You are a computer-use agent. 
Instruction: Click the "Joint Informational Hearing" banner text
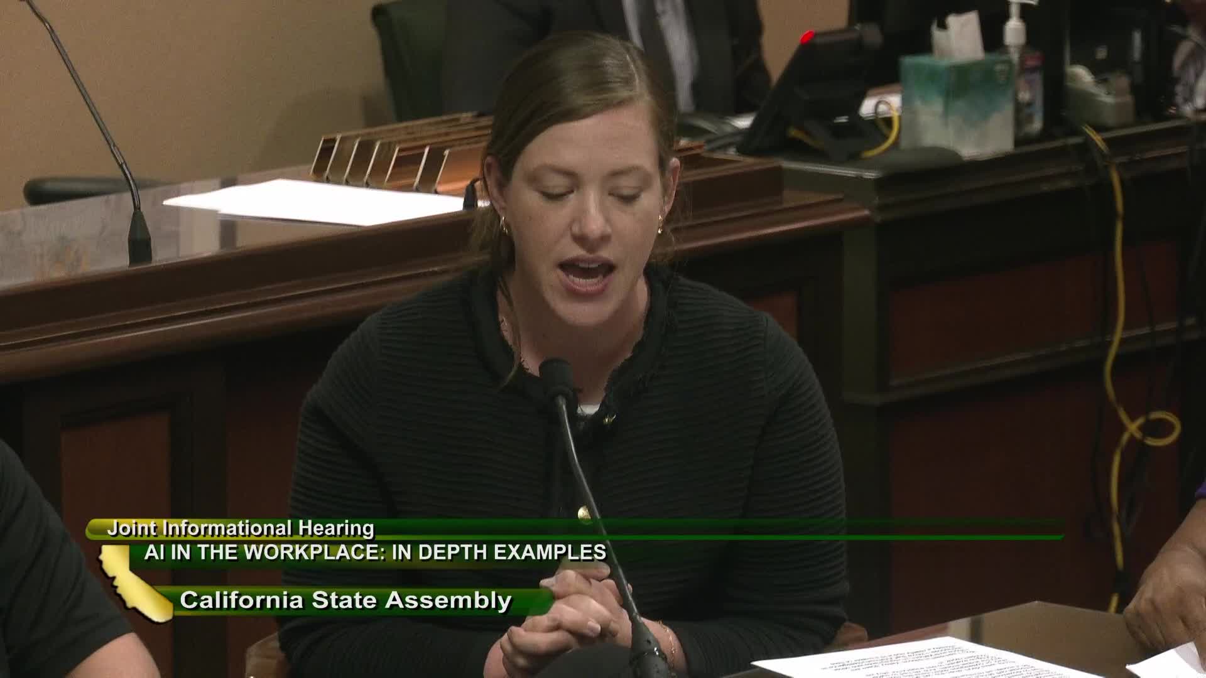[x=241, y=529]
